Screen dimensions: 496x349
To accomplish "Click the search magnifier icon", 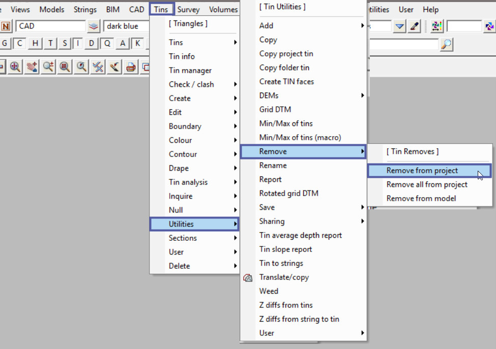I will 446,45.
